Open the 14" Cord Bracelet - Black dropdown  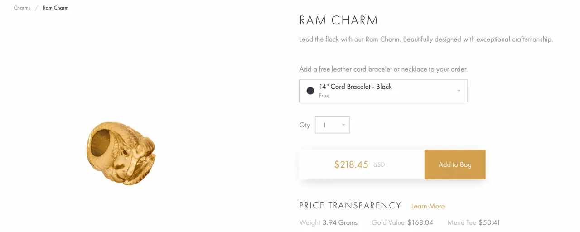[383, 91]
